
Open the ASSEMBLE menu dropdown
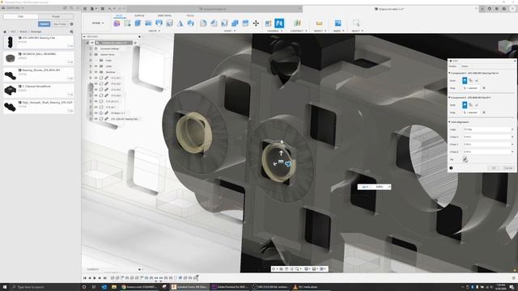pyautogui.click(x=274, y=31)
